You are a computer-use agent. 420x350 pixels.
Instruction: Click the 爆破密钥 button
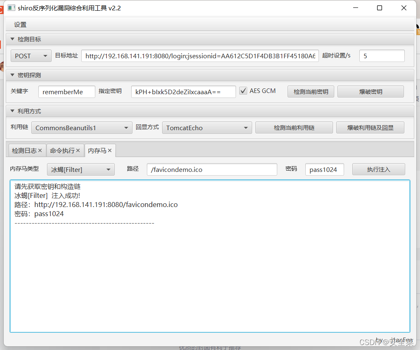coord(371,92)
